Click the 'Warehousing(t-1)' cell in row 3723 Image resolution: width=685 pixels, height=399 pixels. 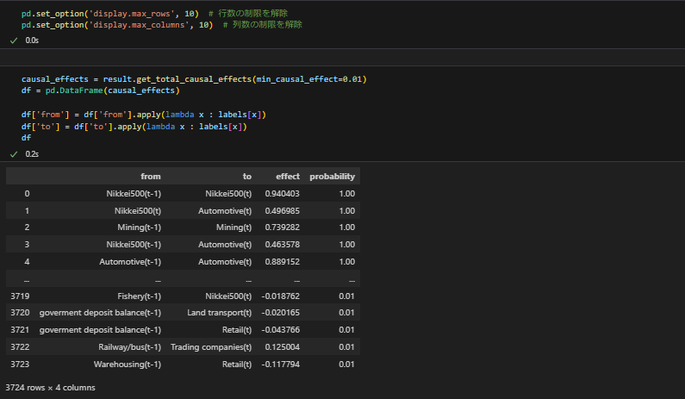(x=128, y=364)
